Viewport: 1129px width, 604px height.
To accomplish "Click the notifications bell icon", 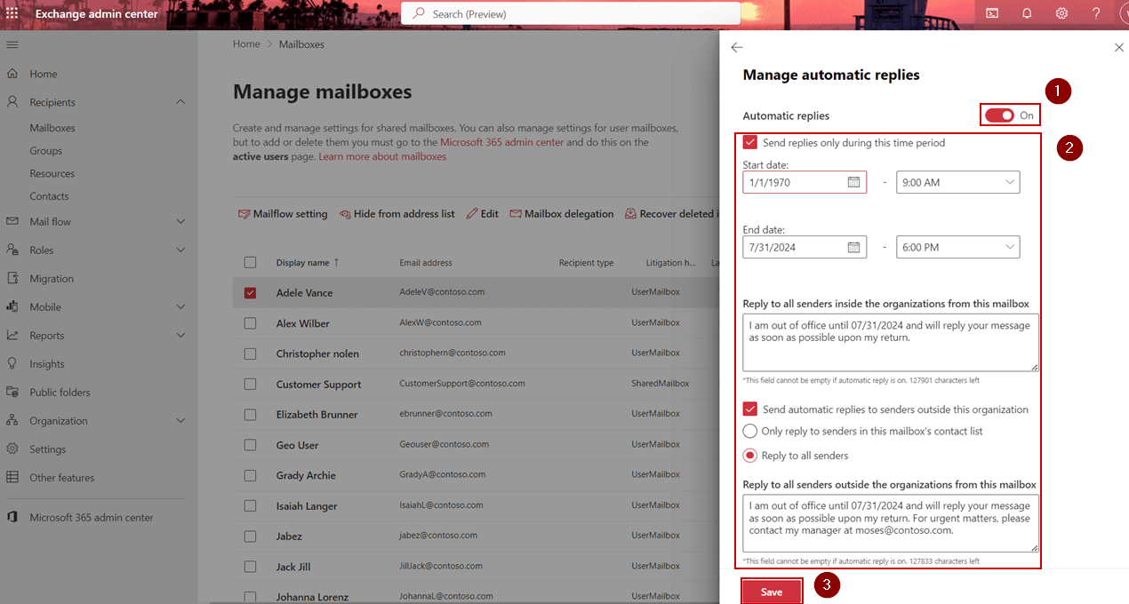I will tap(1027, 13).
